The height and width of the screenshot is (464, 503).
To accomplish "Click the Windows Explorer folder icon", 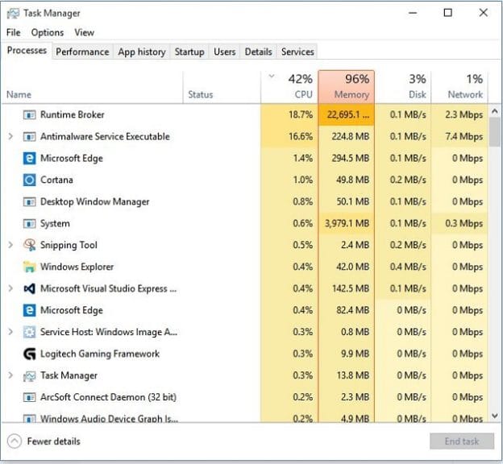I will tap(30, 267).
